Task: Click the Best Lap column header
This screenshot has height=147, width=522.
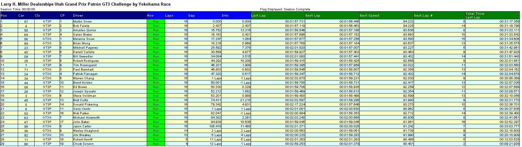Action: 313,15
